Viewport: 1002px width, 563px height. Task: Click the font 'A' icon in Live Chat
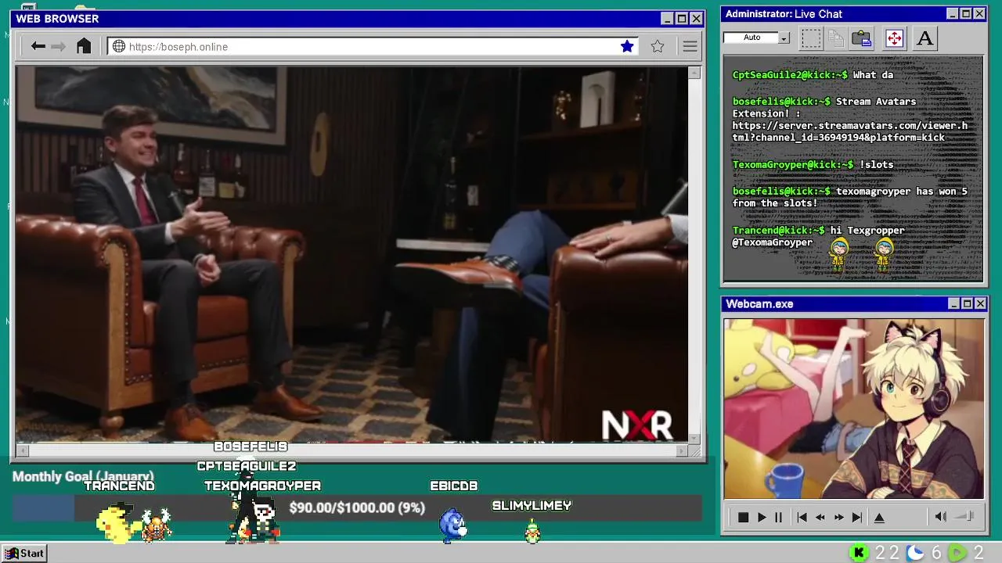click(925, 38)
